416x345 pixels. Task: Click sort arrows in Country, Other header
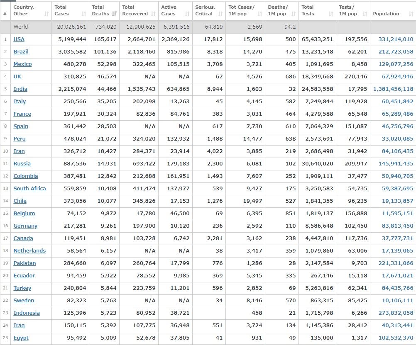(x=46, y=14)
